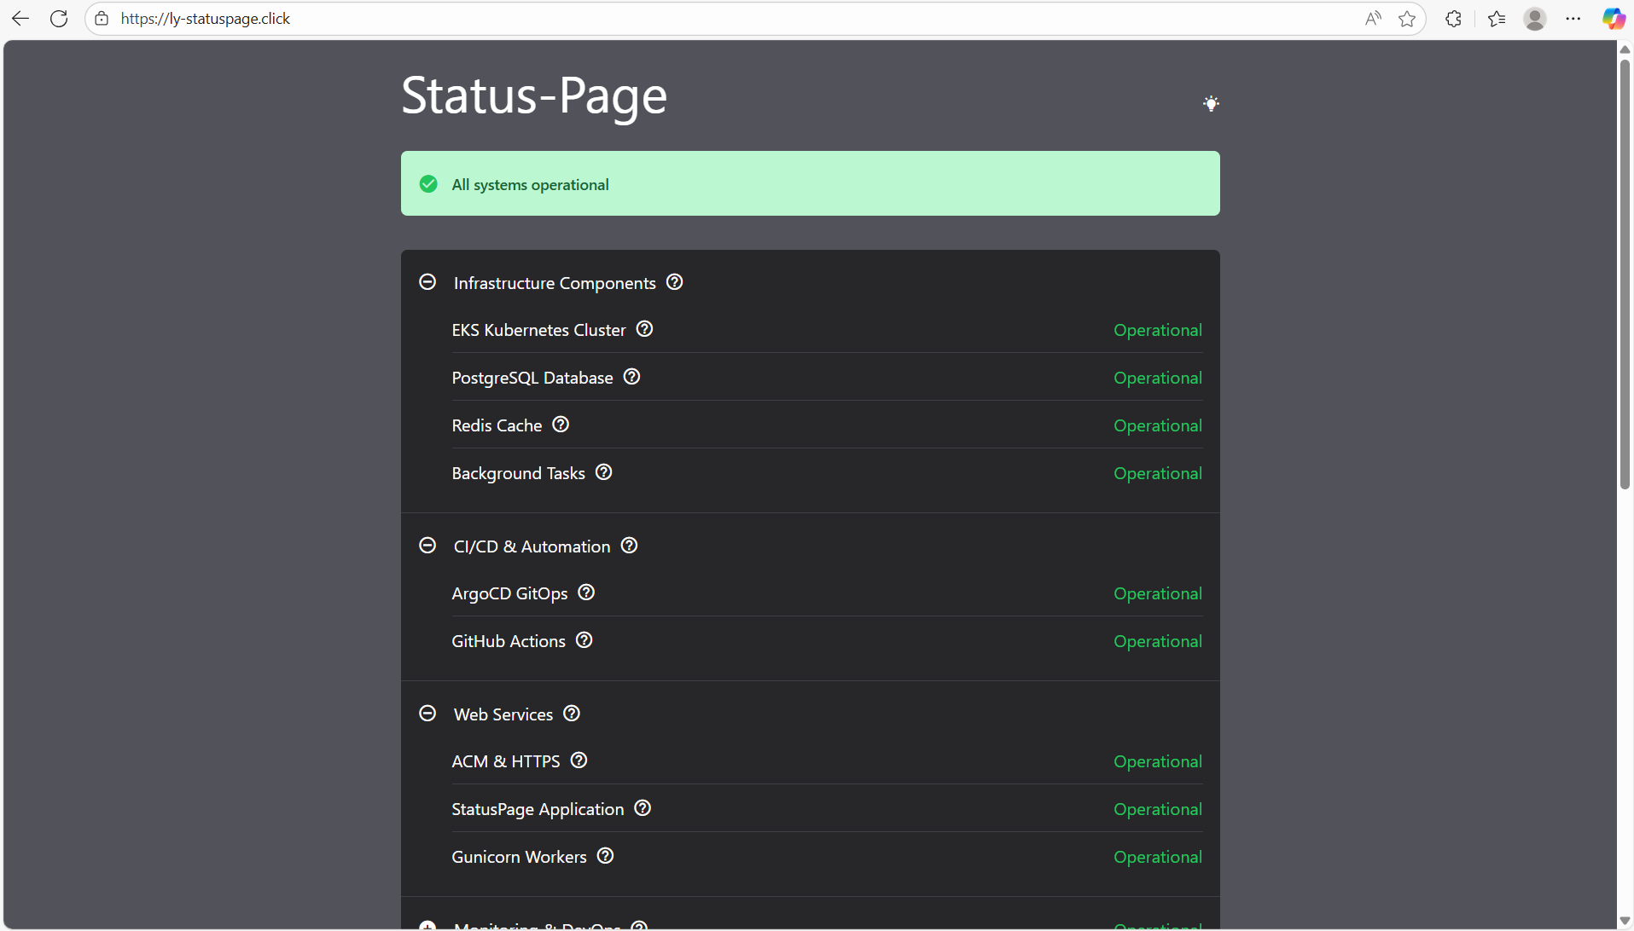Viewport: 1634px width, 931px height.
Task: Collapse the Infrastructure Components section
Action: (x=427, y=281)
